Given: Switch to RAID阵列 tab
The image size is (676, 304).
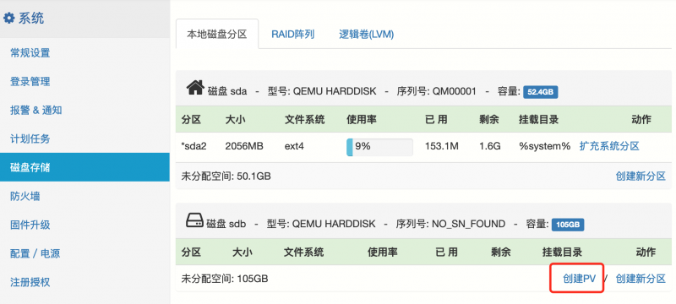Looking at the screenshot, I should (x=292, y=35).
